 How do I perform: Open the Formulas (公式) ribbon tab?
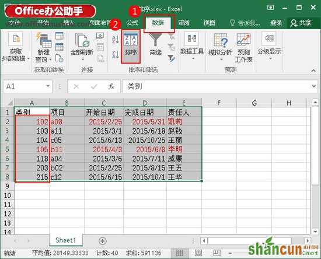point(132,23)
